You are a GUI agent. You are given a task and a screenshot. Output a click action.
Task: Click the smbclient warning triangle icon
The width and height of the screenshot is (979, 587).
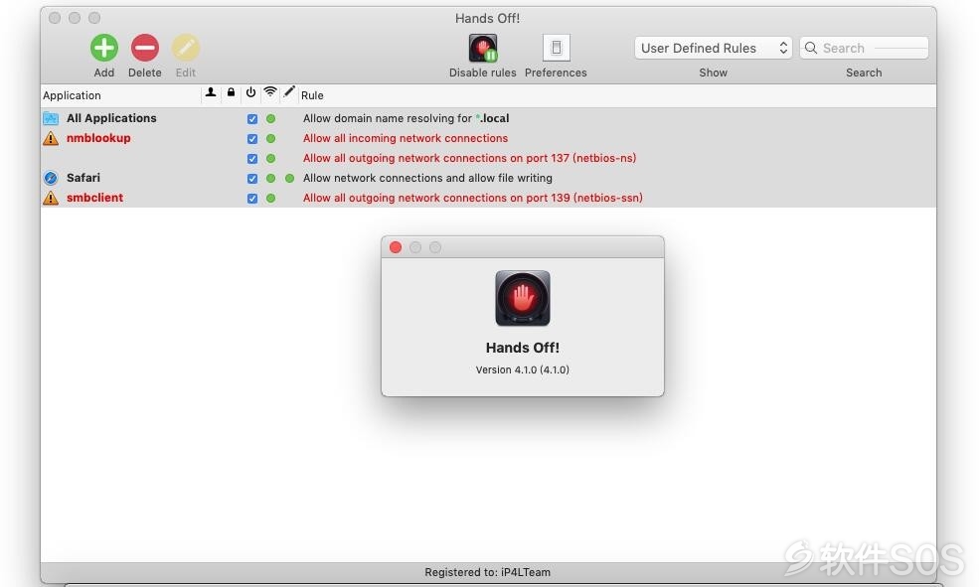(x=51, y=198)
